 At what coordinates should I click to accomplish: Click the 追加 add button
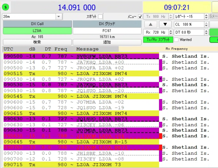(x=107, y=42)
